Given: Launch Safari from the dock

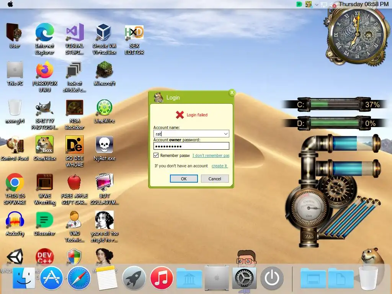Looking at the screenshot, I should (x=79, y=278).
